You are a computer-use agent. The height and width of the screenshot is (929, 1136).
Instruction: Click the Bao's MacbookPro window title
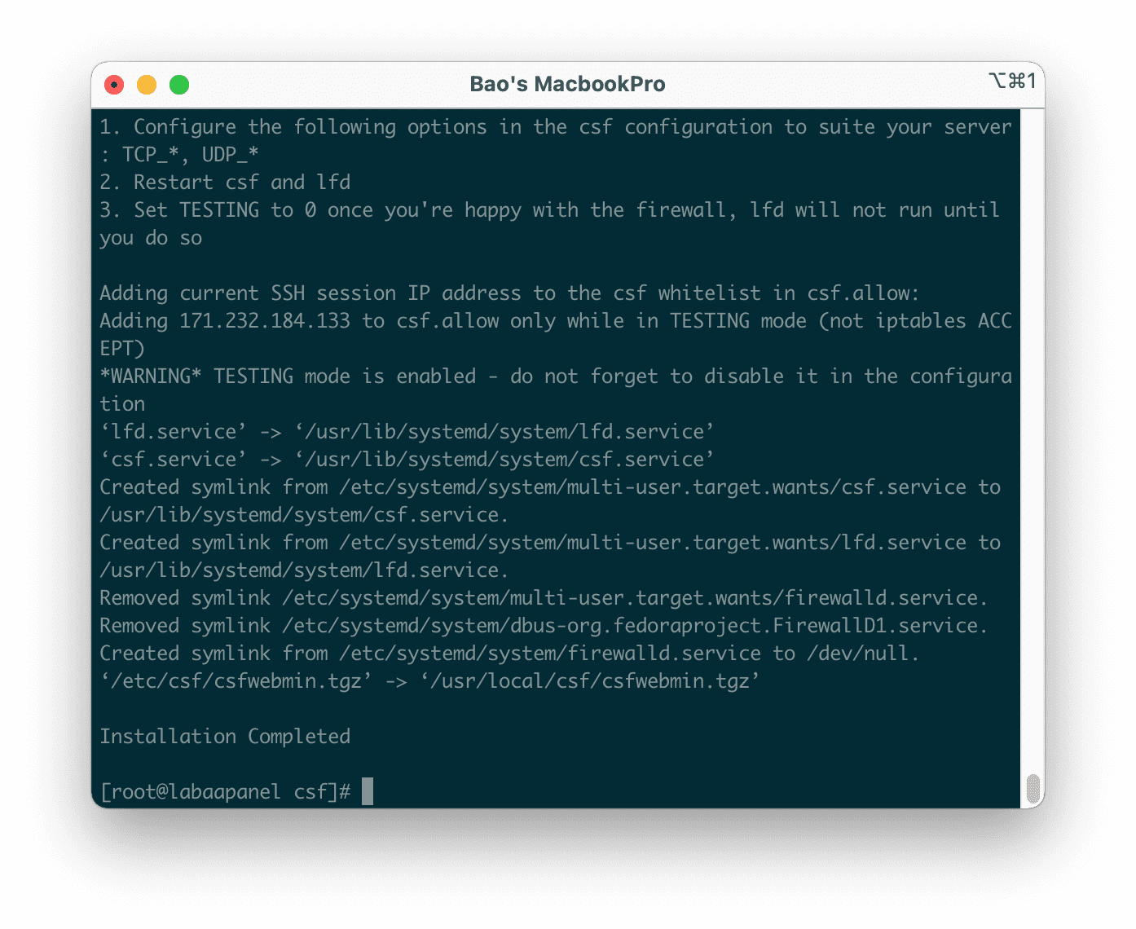coord(568,83)
